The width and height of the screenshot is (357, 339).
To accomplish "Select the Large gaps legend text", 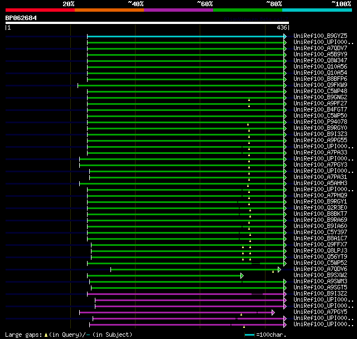I will click(x=23, y=335).
